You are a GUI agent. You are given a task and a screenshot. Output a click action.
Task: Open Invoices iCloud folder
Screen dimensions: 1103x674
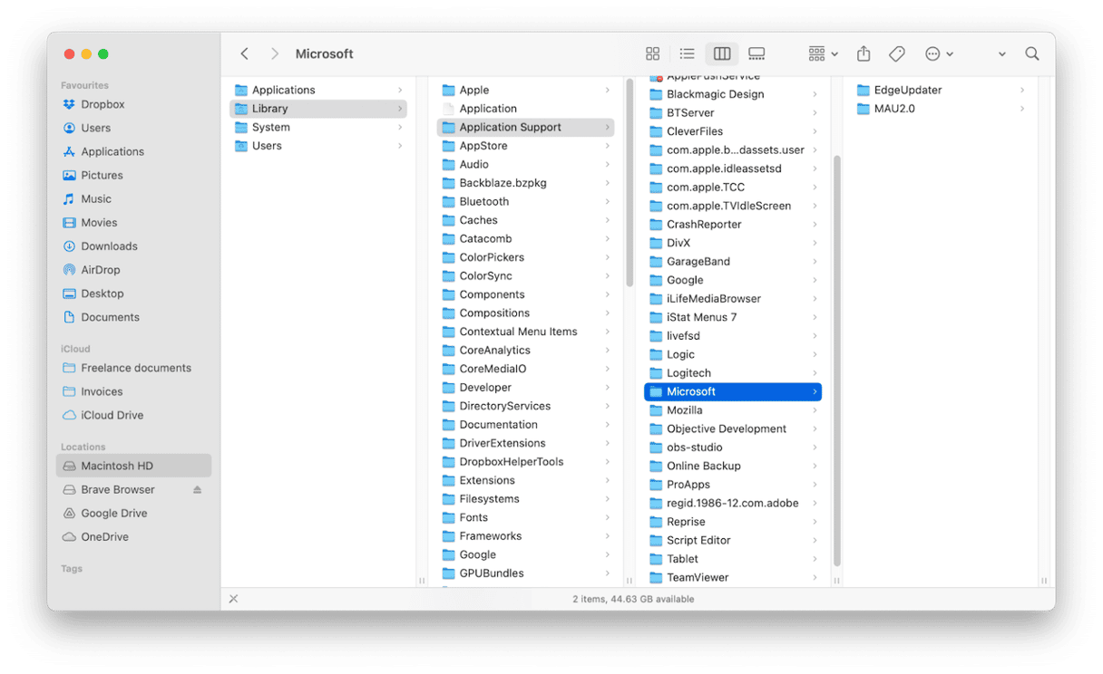pyautogui.click(x=133, y=391)
